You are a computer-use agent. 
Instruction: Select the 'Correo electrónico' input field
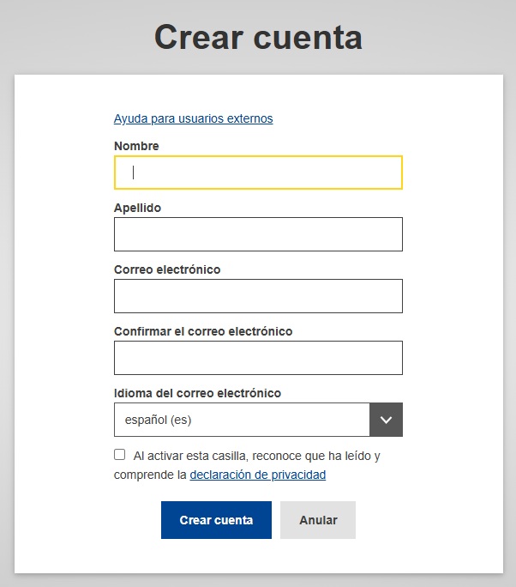coord(258,296)
